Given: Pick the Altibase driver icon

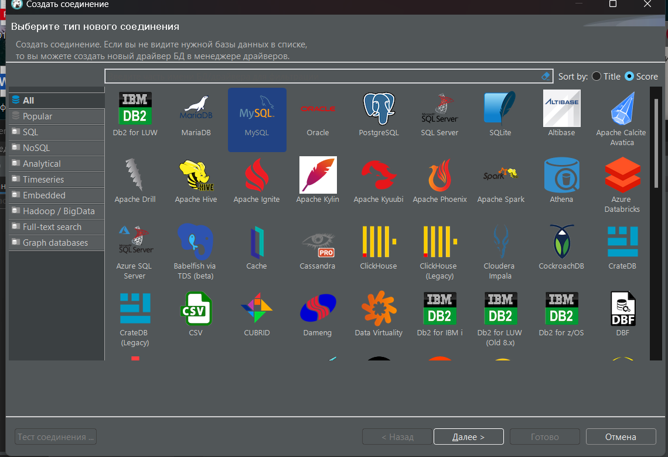Looking at the screenshot, I should coord(561,108).
